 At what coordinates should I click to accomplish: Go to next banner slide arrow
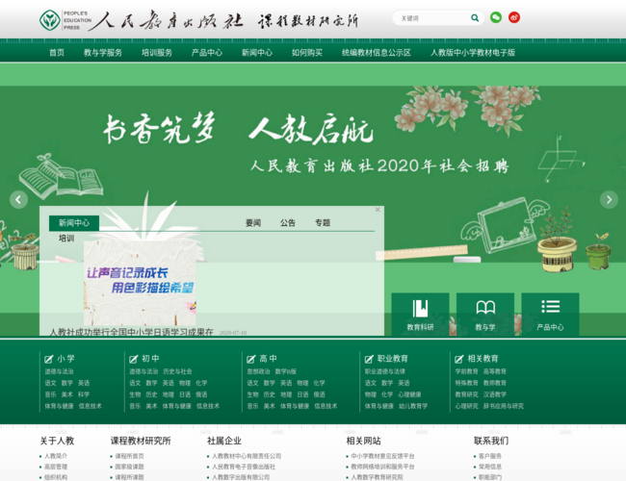[x=609, y=199]
